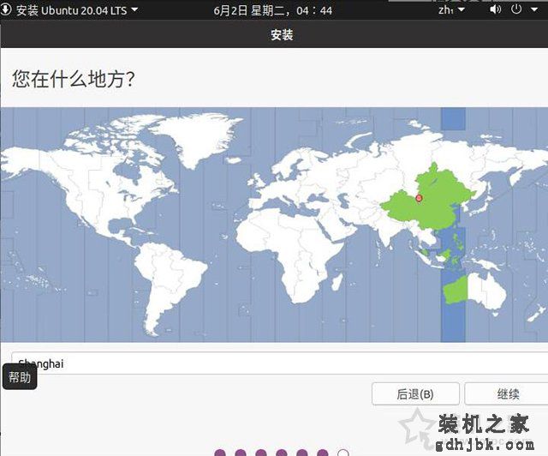Select the green Western Australia region
The width and height of the screenshot is (548, 456).
tap(455, 291)
